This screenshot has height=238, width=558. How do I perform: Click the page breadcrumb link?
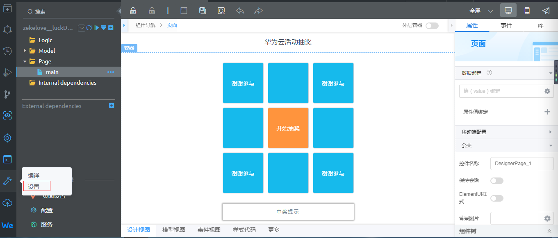click(172, 25)
